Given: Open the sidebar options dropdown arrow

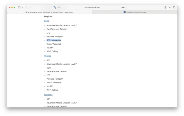Looking at the screenshot, I should (x=22, y=7).
